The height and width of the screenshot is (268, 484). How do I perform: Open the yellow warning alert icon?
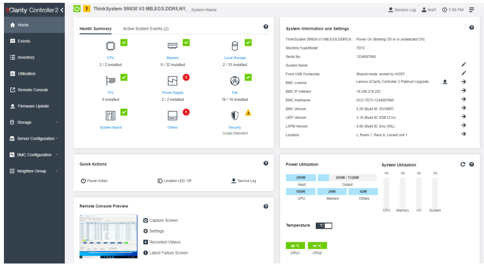(x=87, y=8)
